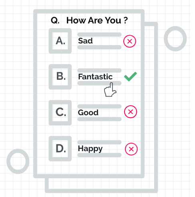Select the Fantastic answer text
This screenshot has width=195, height=197.
pyautogui.click(x=95, y=77)
